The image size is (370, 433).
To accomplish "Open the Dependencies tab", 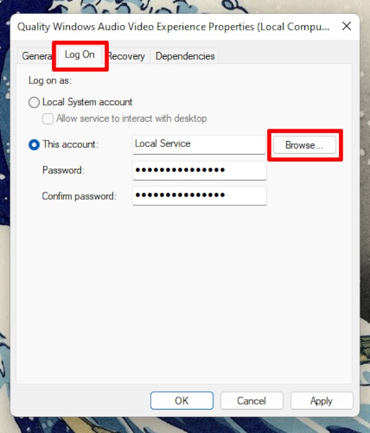I will [x=185, y=56].
